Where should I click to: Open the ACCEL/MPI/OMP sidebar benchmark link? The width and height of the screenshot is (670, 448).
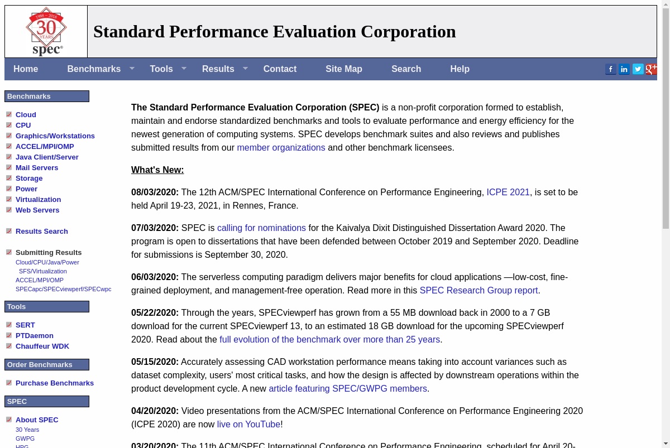click(45, 146)
